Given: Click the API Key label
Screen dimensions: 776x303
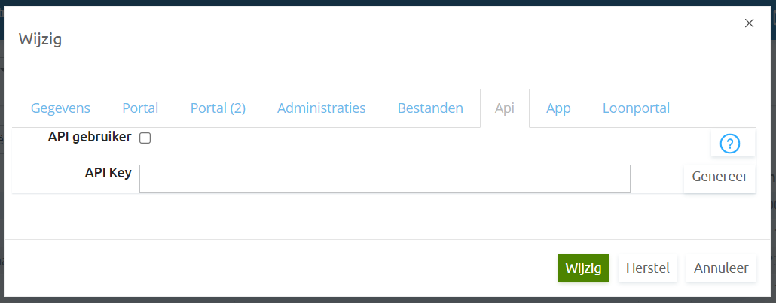Looking at the screenshot, I should point(108,173).
